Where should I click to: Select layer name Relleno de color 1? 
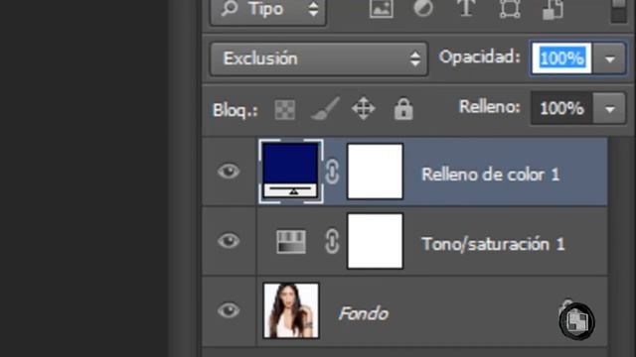coord(491,175)
